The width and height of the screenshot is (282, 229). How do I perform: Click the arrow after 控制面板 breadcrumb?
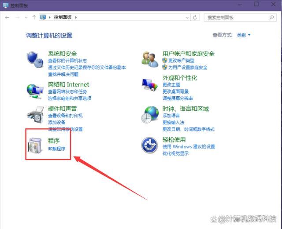pyautogui.click(x=76, y=17)
